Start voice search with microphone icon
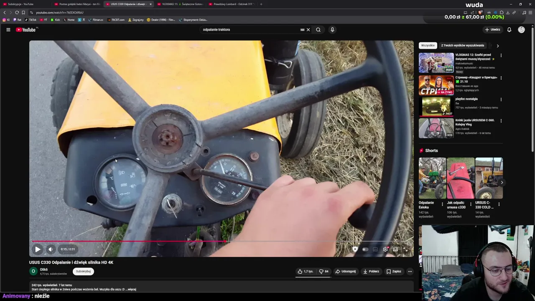The height and width of the screenshot is (301, 535). click(332, 30)
